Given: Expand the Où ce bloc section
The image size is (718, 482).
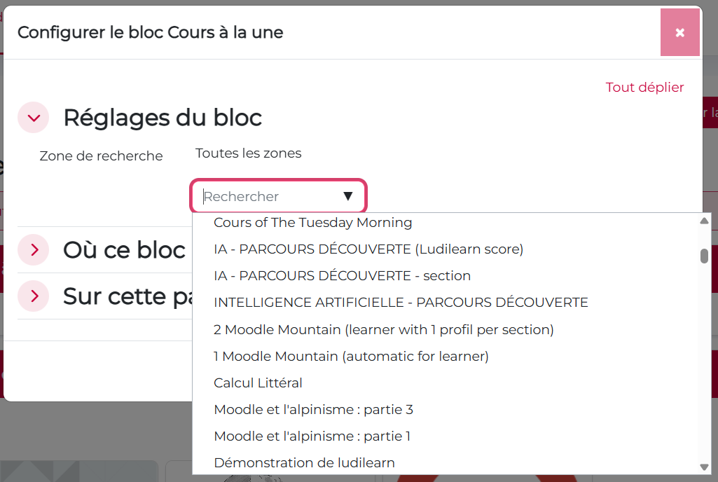Looking at the screenshot, I should (33, 250).
